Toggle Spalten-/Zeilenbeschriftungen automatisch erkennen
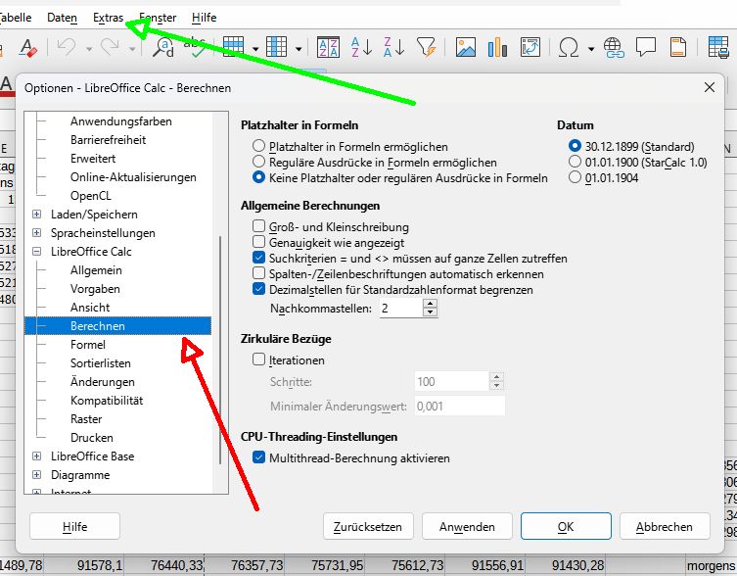This screenshot has width=737, height=576. (259, 273)
